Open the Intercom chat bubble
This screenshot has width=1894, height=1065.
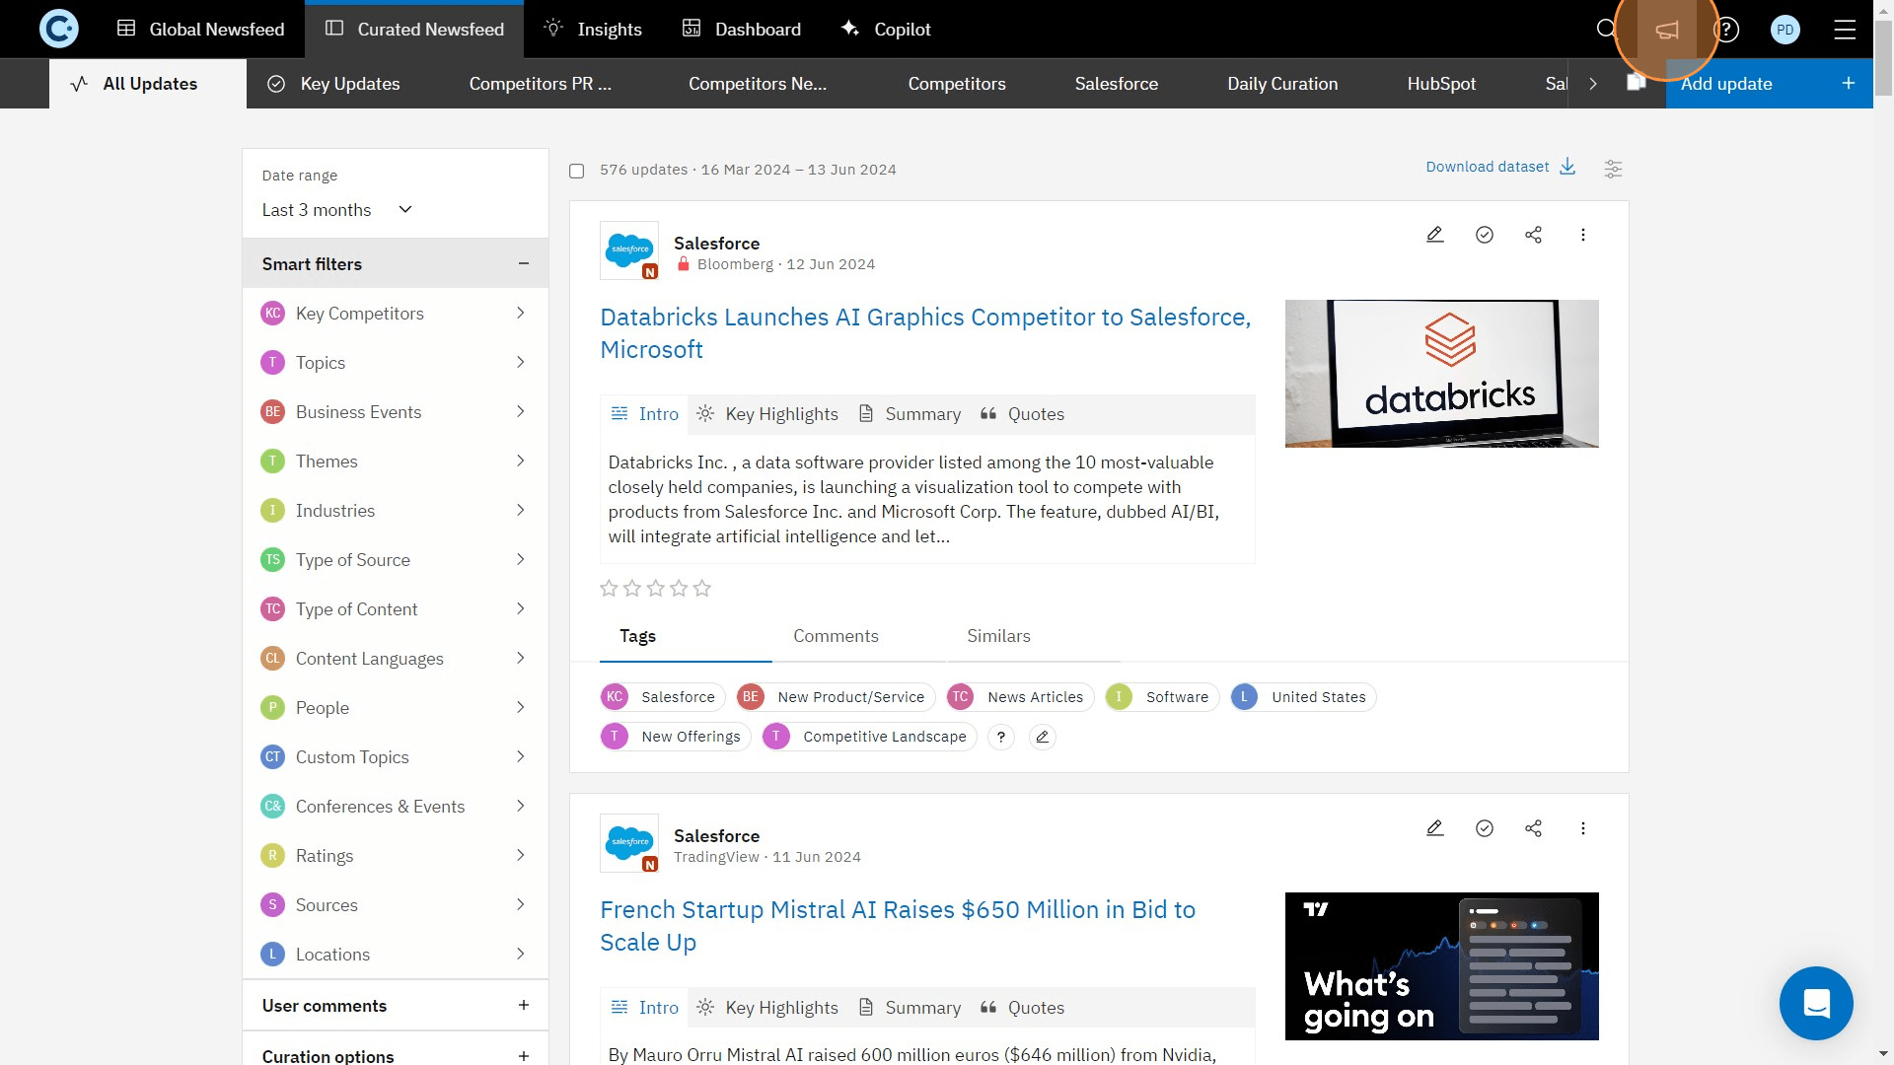click(1816, 1003)
